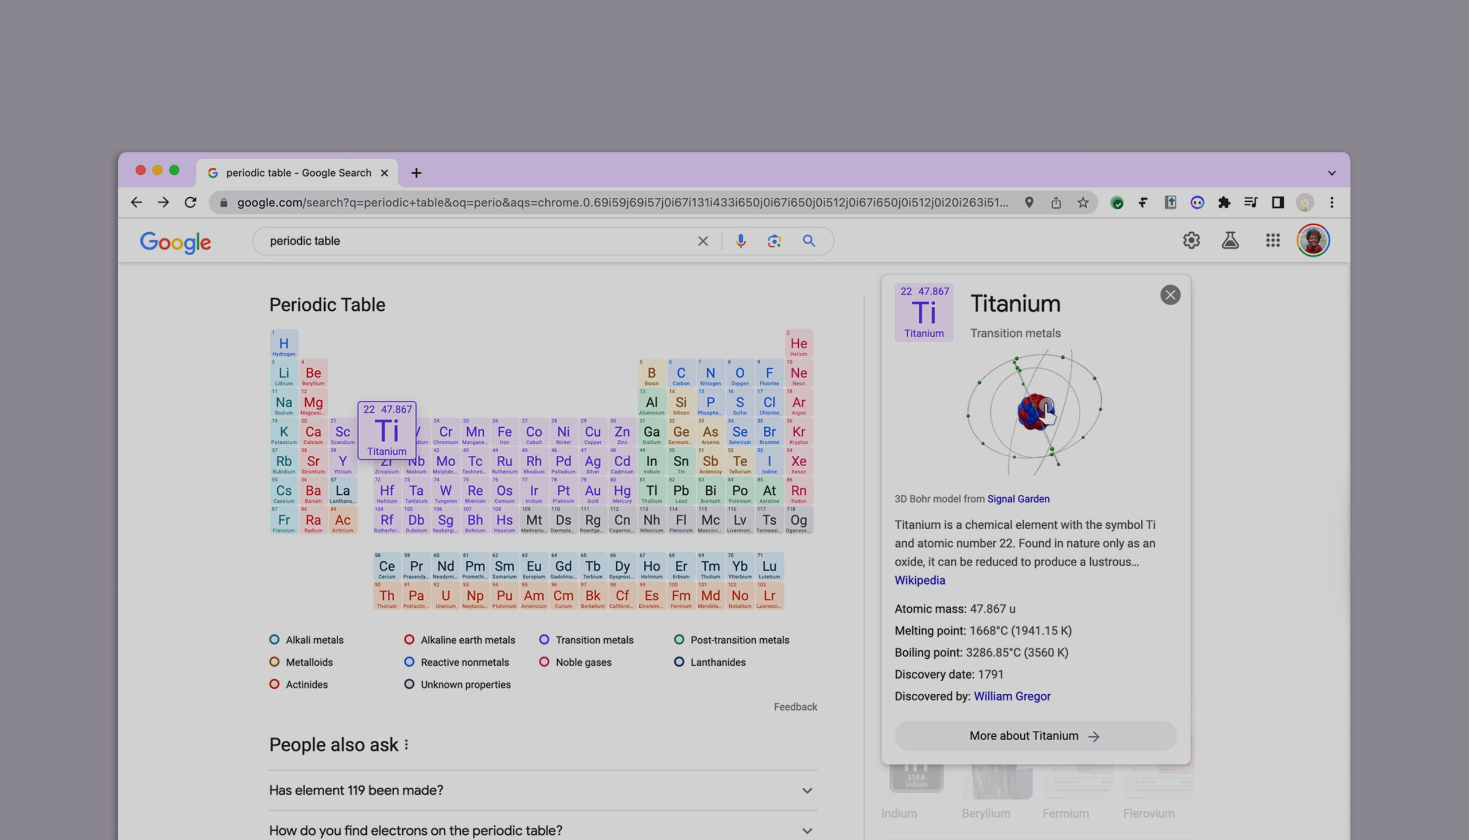Open Google Lens image search icon
The height and width of the screenshot is (840, 1469).
(774, 241)
